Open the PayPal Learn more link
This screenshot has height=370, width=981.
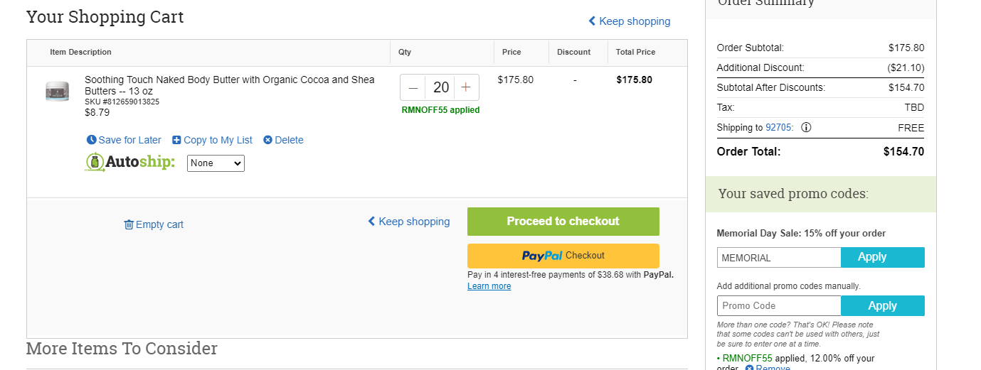click(x=489, y=286)
